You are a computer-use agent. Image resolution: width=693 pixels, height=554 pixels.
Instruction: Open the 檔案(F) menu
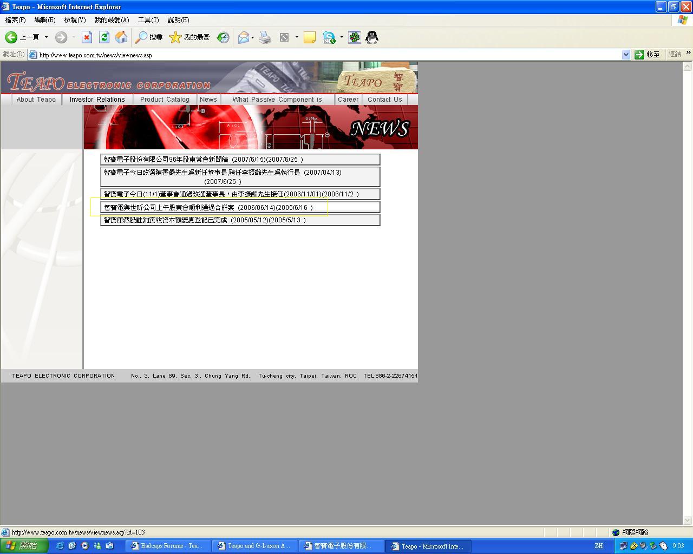tap(15, 20)
